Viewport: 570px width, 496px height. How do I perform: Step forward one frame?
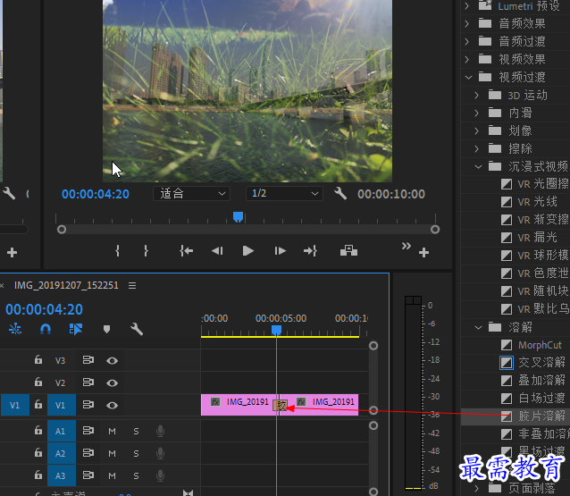pos(280,251)
